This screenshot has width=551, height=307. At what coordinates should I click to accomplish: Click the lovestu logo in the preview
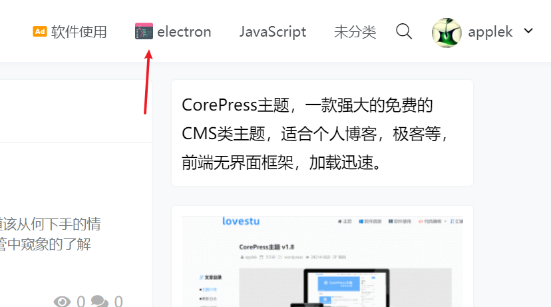(x=241, y=221)
